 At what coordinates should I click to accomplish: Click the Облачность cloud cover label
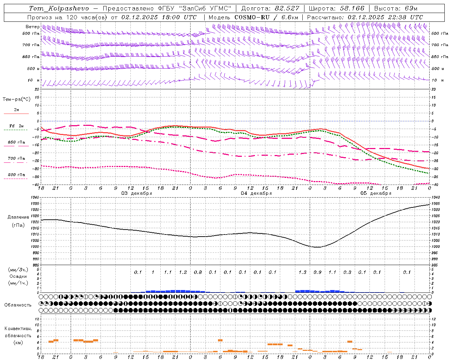pyautogui.click(x=18, y=305)
